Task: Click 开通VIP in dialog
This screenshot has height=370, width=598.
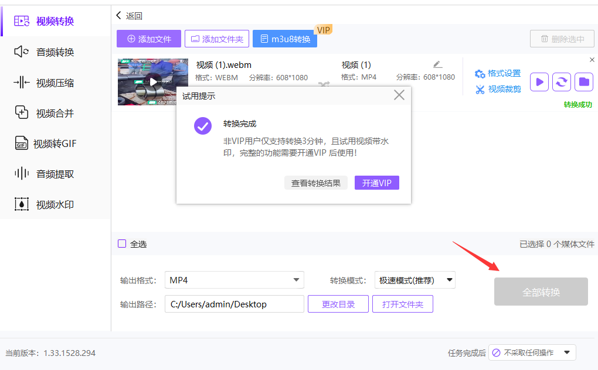Action: coord(377,183)
